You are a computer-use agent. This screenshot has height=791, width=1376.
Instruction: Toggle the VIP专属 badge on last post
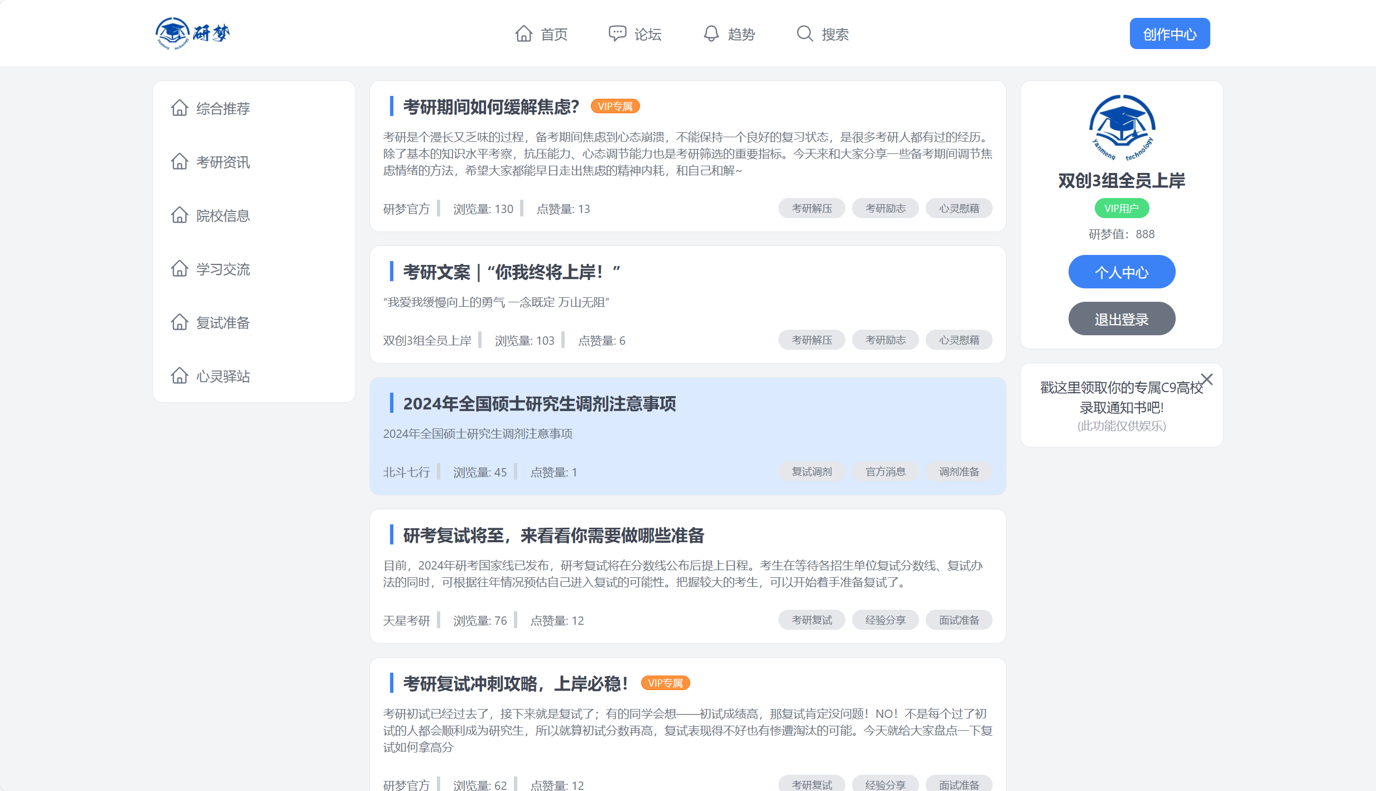coord(665,683)
